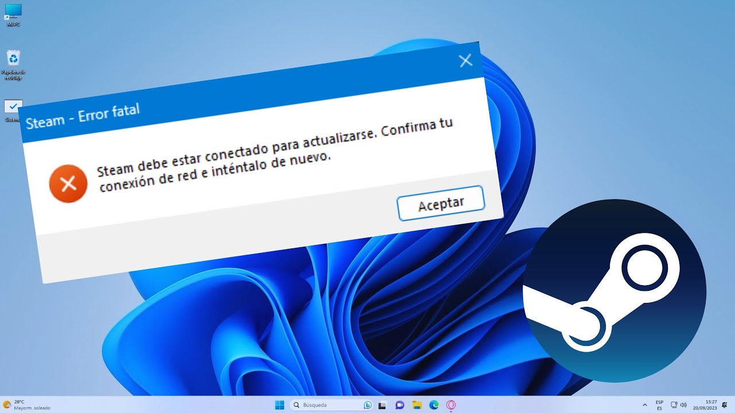
Task: Click the large Steam logo
Action: coord(614,290)
